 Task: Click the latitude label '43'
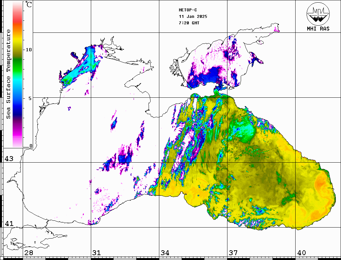pos(9,159)
